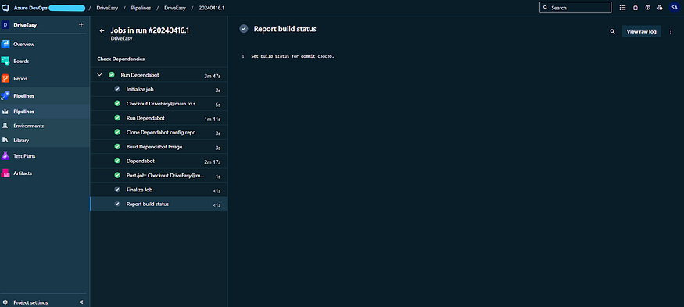Click the 'Jobs in run #20240416.1' title
Viewport: 684px width, 307px height.
pyautogui.click(x=150, y=30)
